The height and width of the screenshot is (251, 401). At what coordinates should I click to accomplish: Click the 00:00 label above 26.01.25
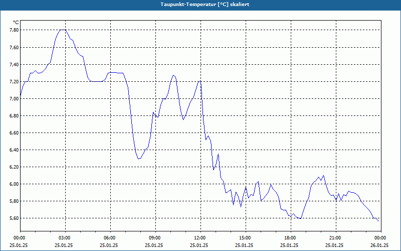coord(381,238)
